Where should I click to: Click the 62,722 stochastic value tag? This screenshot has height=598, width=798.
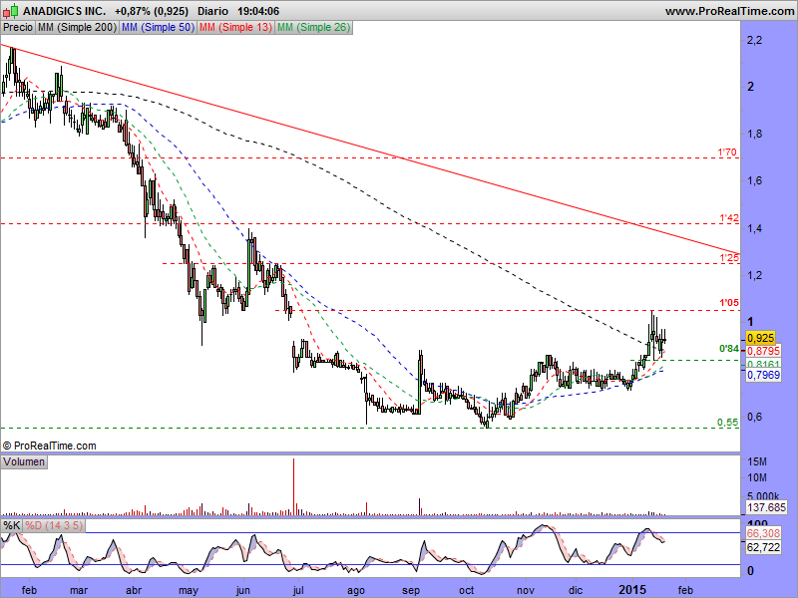click(x=763, y=547)
